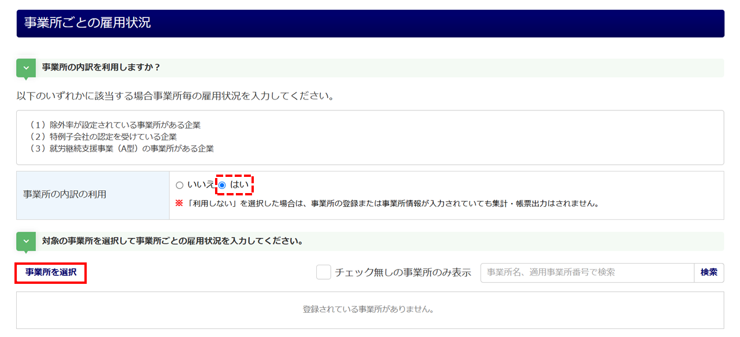Click the 就労継続支援事業（A型） condition line
Image resolution: width=740 pixels, height=337 pixels.
point(121,149)
